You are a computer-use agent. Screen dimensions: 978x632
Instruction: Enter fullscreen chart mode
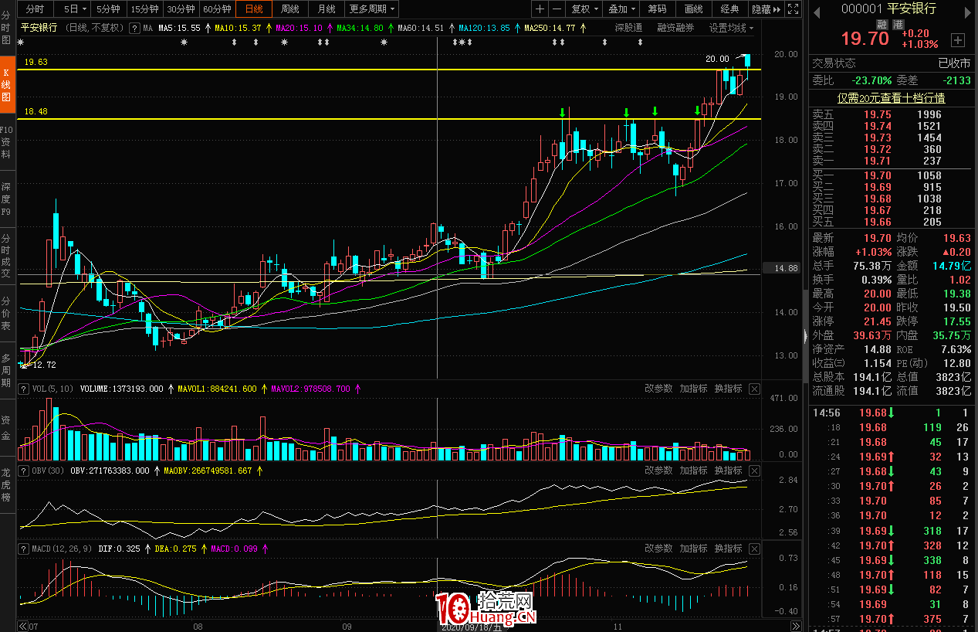791,8
